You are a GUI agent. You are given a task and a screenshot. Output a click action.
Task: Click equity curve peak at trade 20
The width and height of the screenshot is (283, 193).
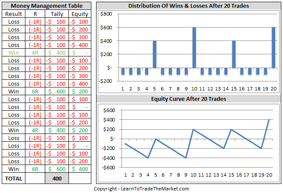click(269, 119)
